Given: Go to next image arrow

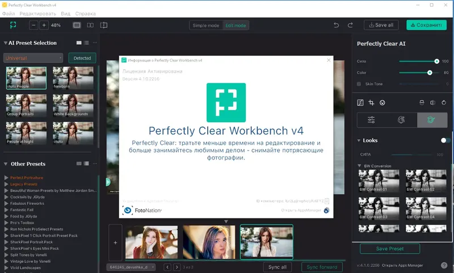Looking at the screenshot, I should (x=177, y=267).
